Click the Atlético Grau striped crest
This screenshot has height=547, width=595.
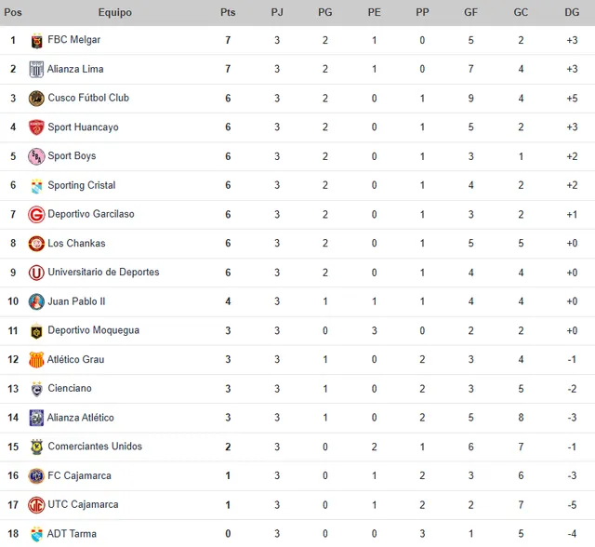pyautogui.click(x=36, y=360)
